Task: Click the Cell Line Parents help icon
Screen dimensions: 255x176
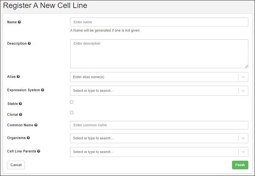Action: (39, 151)
